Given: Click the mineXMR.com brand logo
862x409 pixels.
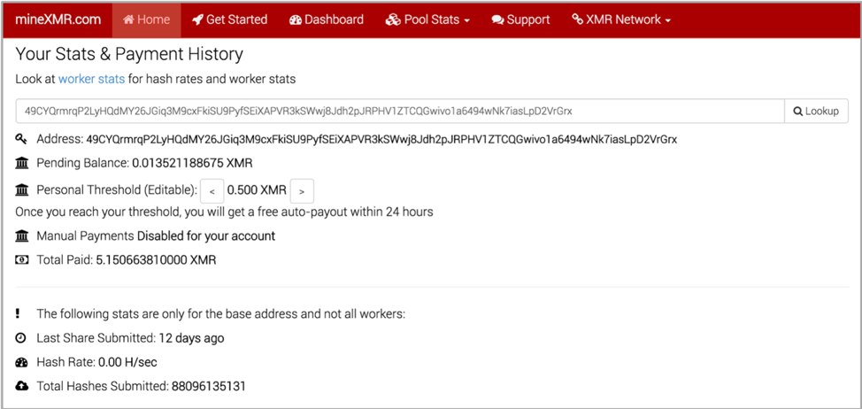Looking at the screenshot, I should pyautogui.click(x=58, y=19).
